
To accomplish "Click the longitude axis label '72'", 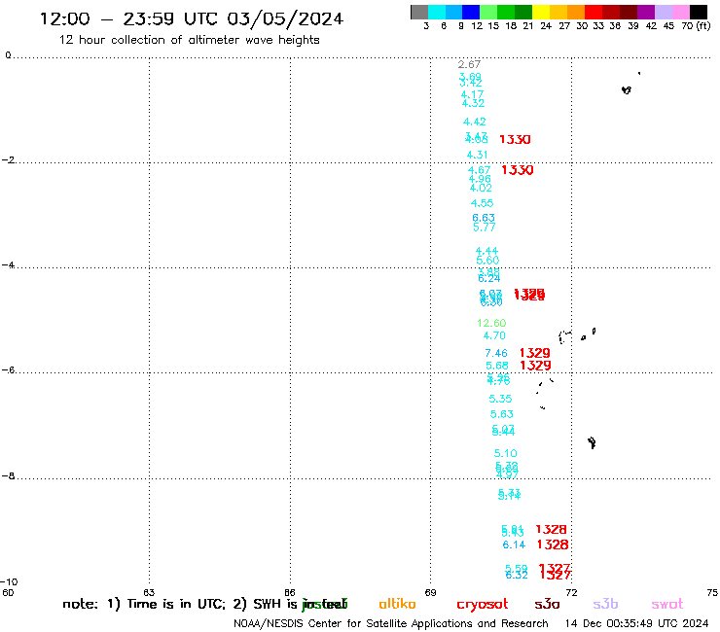I will coord(571,592).
